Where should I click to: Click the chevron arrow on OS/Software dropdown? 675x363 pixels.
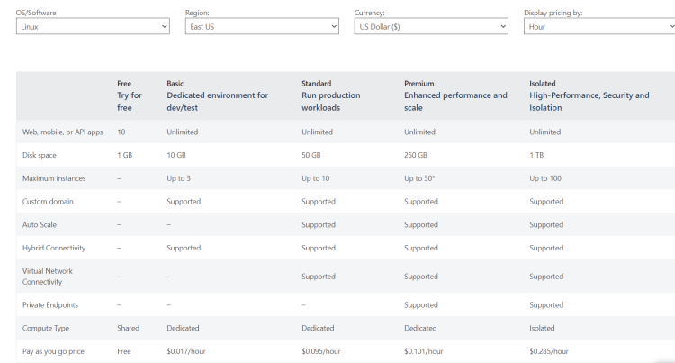(165, 27)
